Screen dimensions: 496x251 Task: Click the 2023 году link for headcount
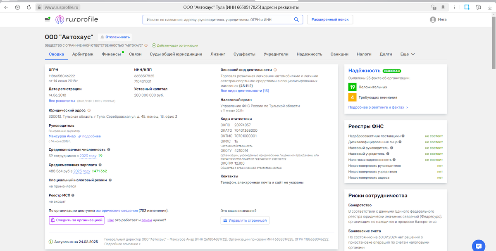[88, 156]
